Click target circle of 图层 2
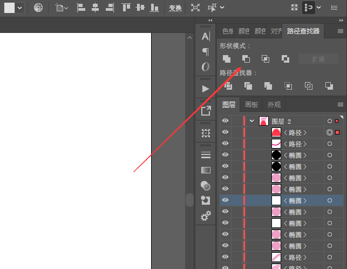This screenshot has width=347, height=269. 330,121
